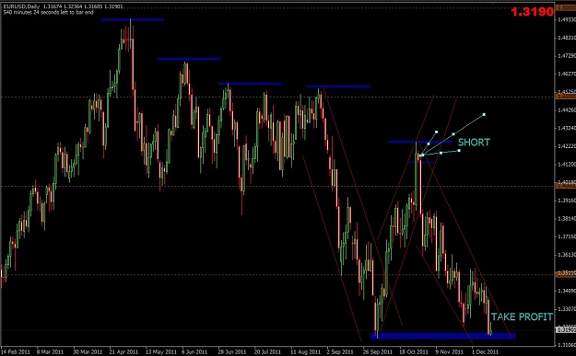Image resolution: width=576 pixels, height=356 pixels.
Task: Click the 21 Apr 2011 date label
Action: tap(123, 352)
